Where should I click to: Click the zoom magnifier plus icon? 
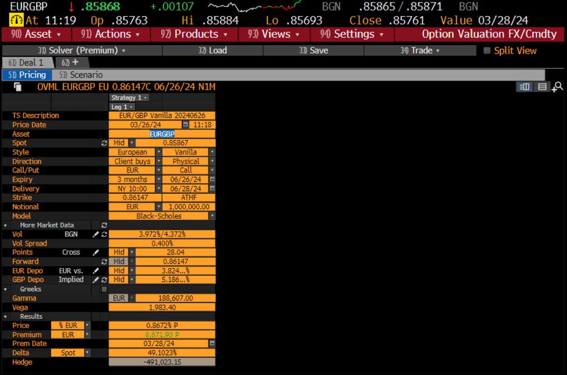coord(557,87)
